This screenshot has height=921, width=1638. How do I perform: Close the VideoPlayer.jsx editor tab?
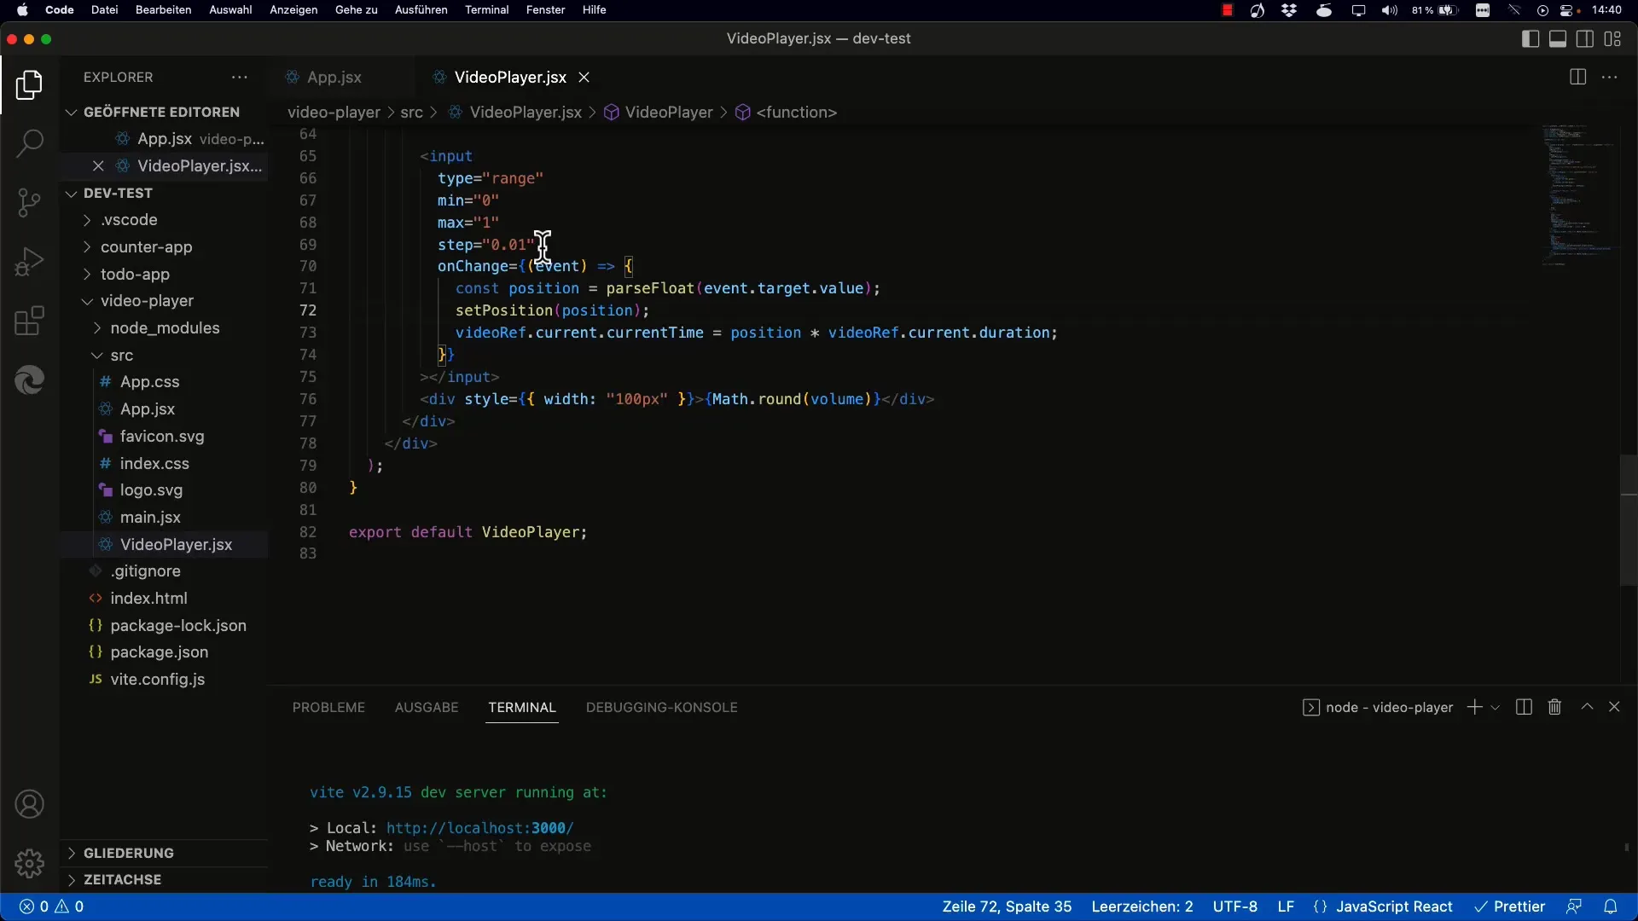coord(584,77)
